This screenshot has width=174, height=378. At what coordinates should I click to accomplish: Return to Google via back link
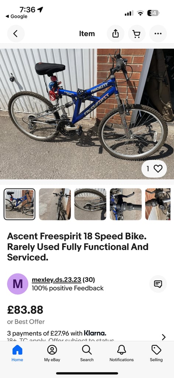click(x=16, y=16)
